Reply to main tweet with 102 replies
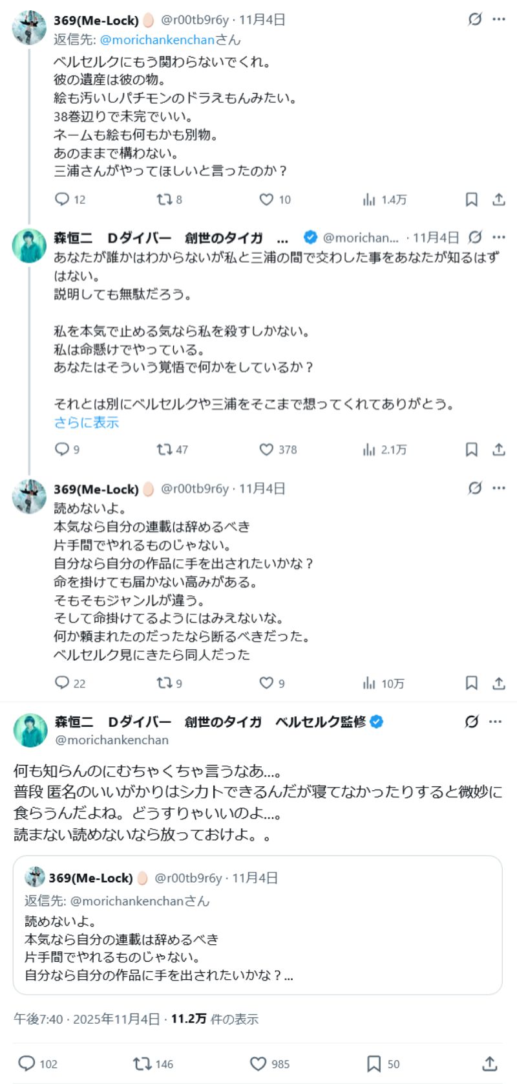 [x=26, y=1064]
